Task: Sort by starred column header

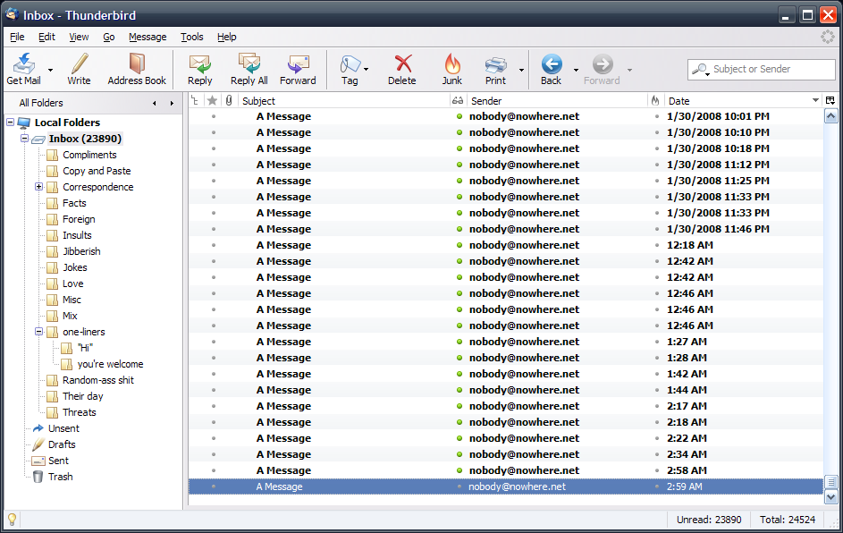Action: click(x=213, y=100)
